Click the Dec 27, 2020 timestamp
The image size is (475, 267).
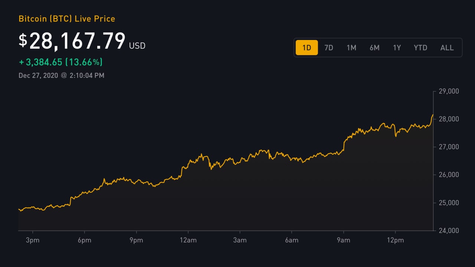[x=61, y=76]
